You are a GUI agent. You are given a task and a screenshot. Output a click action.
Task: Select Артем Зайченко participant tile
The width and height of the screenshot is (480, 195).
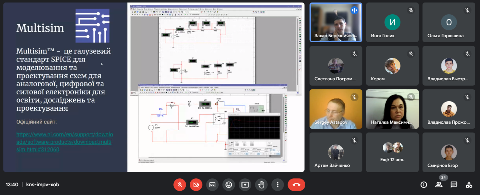pyautogui.click(x=336, y=152)
